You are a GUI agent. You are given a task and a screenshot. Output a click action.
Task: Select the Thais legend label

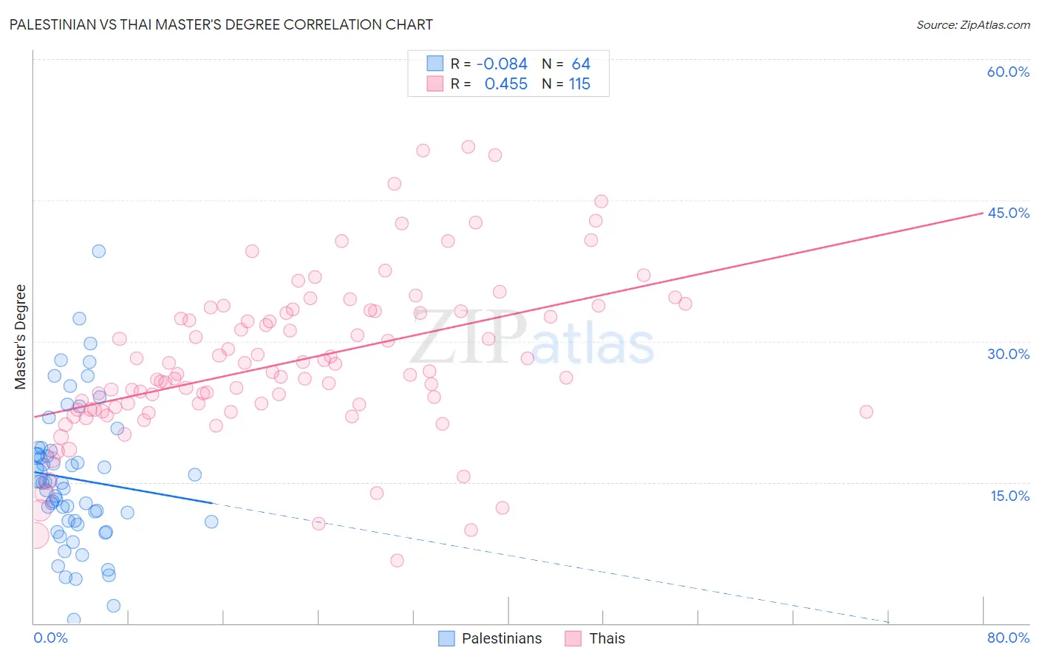pos(607,638)
